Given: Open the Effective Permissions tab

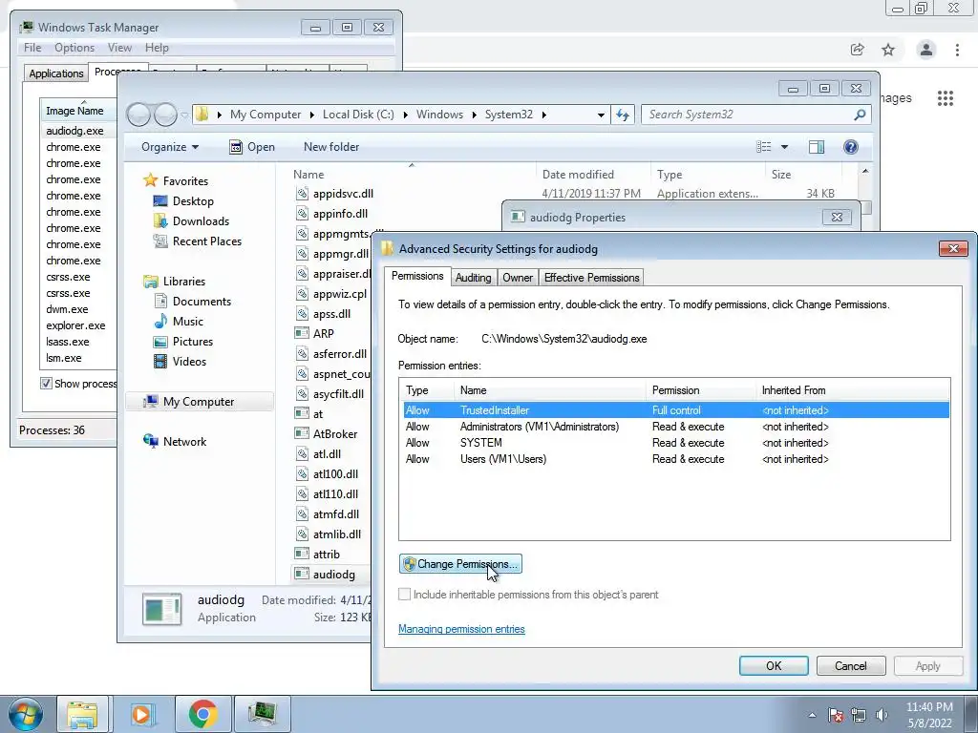Looking at the screenshot, I should click(x=591, y=278).
